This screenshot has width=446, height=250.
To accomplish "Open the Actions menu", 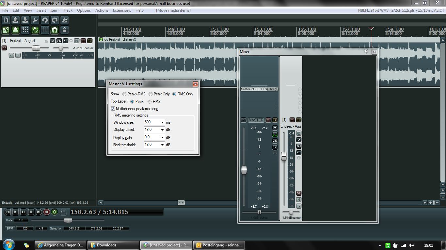I will click(102, 10).
